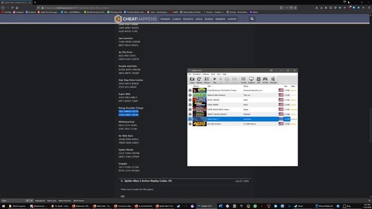Image resolution: width=372 pixels, height=209 pixels.
Task: Click the browser reload page icon
Action: [x=12, y=8]
